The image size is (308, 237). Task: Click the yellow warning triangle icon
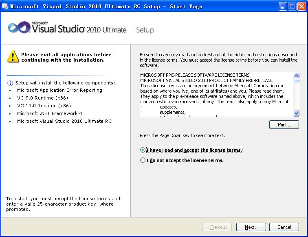pyautogui.click(x=13, y=56)
